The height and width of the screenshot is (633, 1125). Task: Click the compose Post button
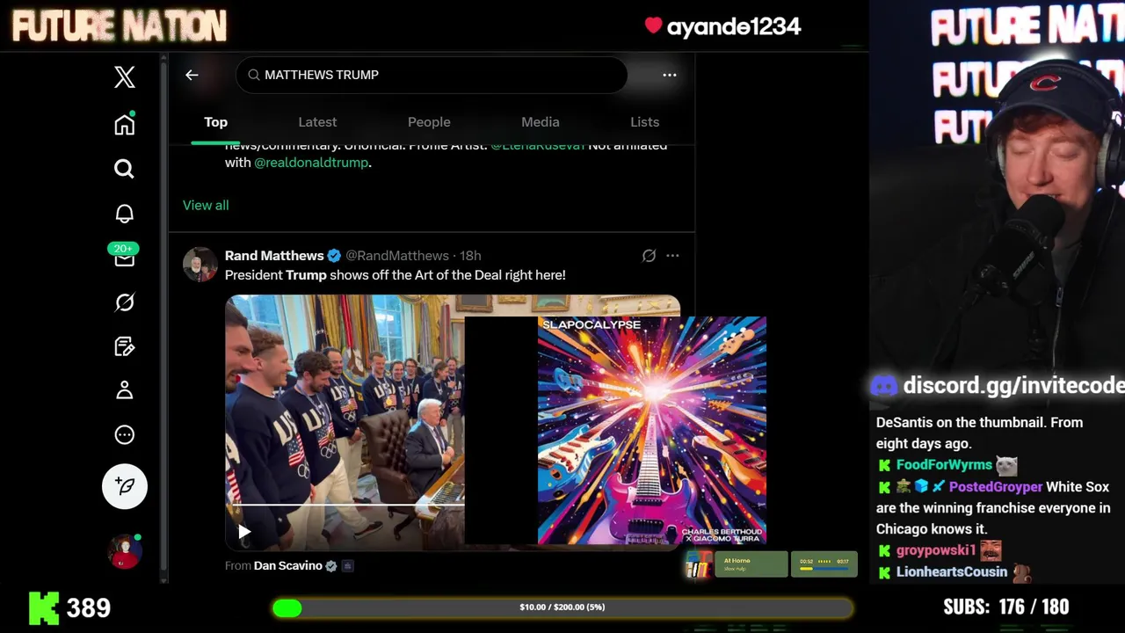(x=125, y=486)
